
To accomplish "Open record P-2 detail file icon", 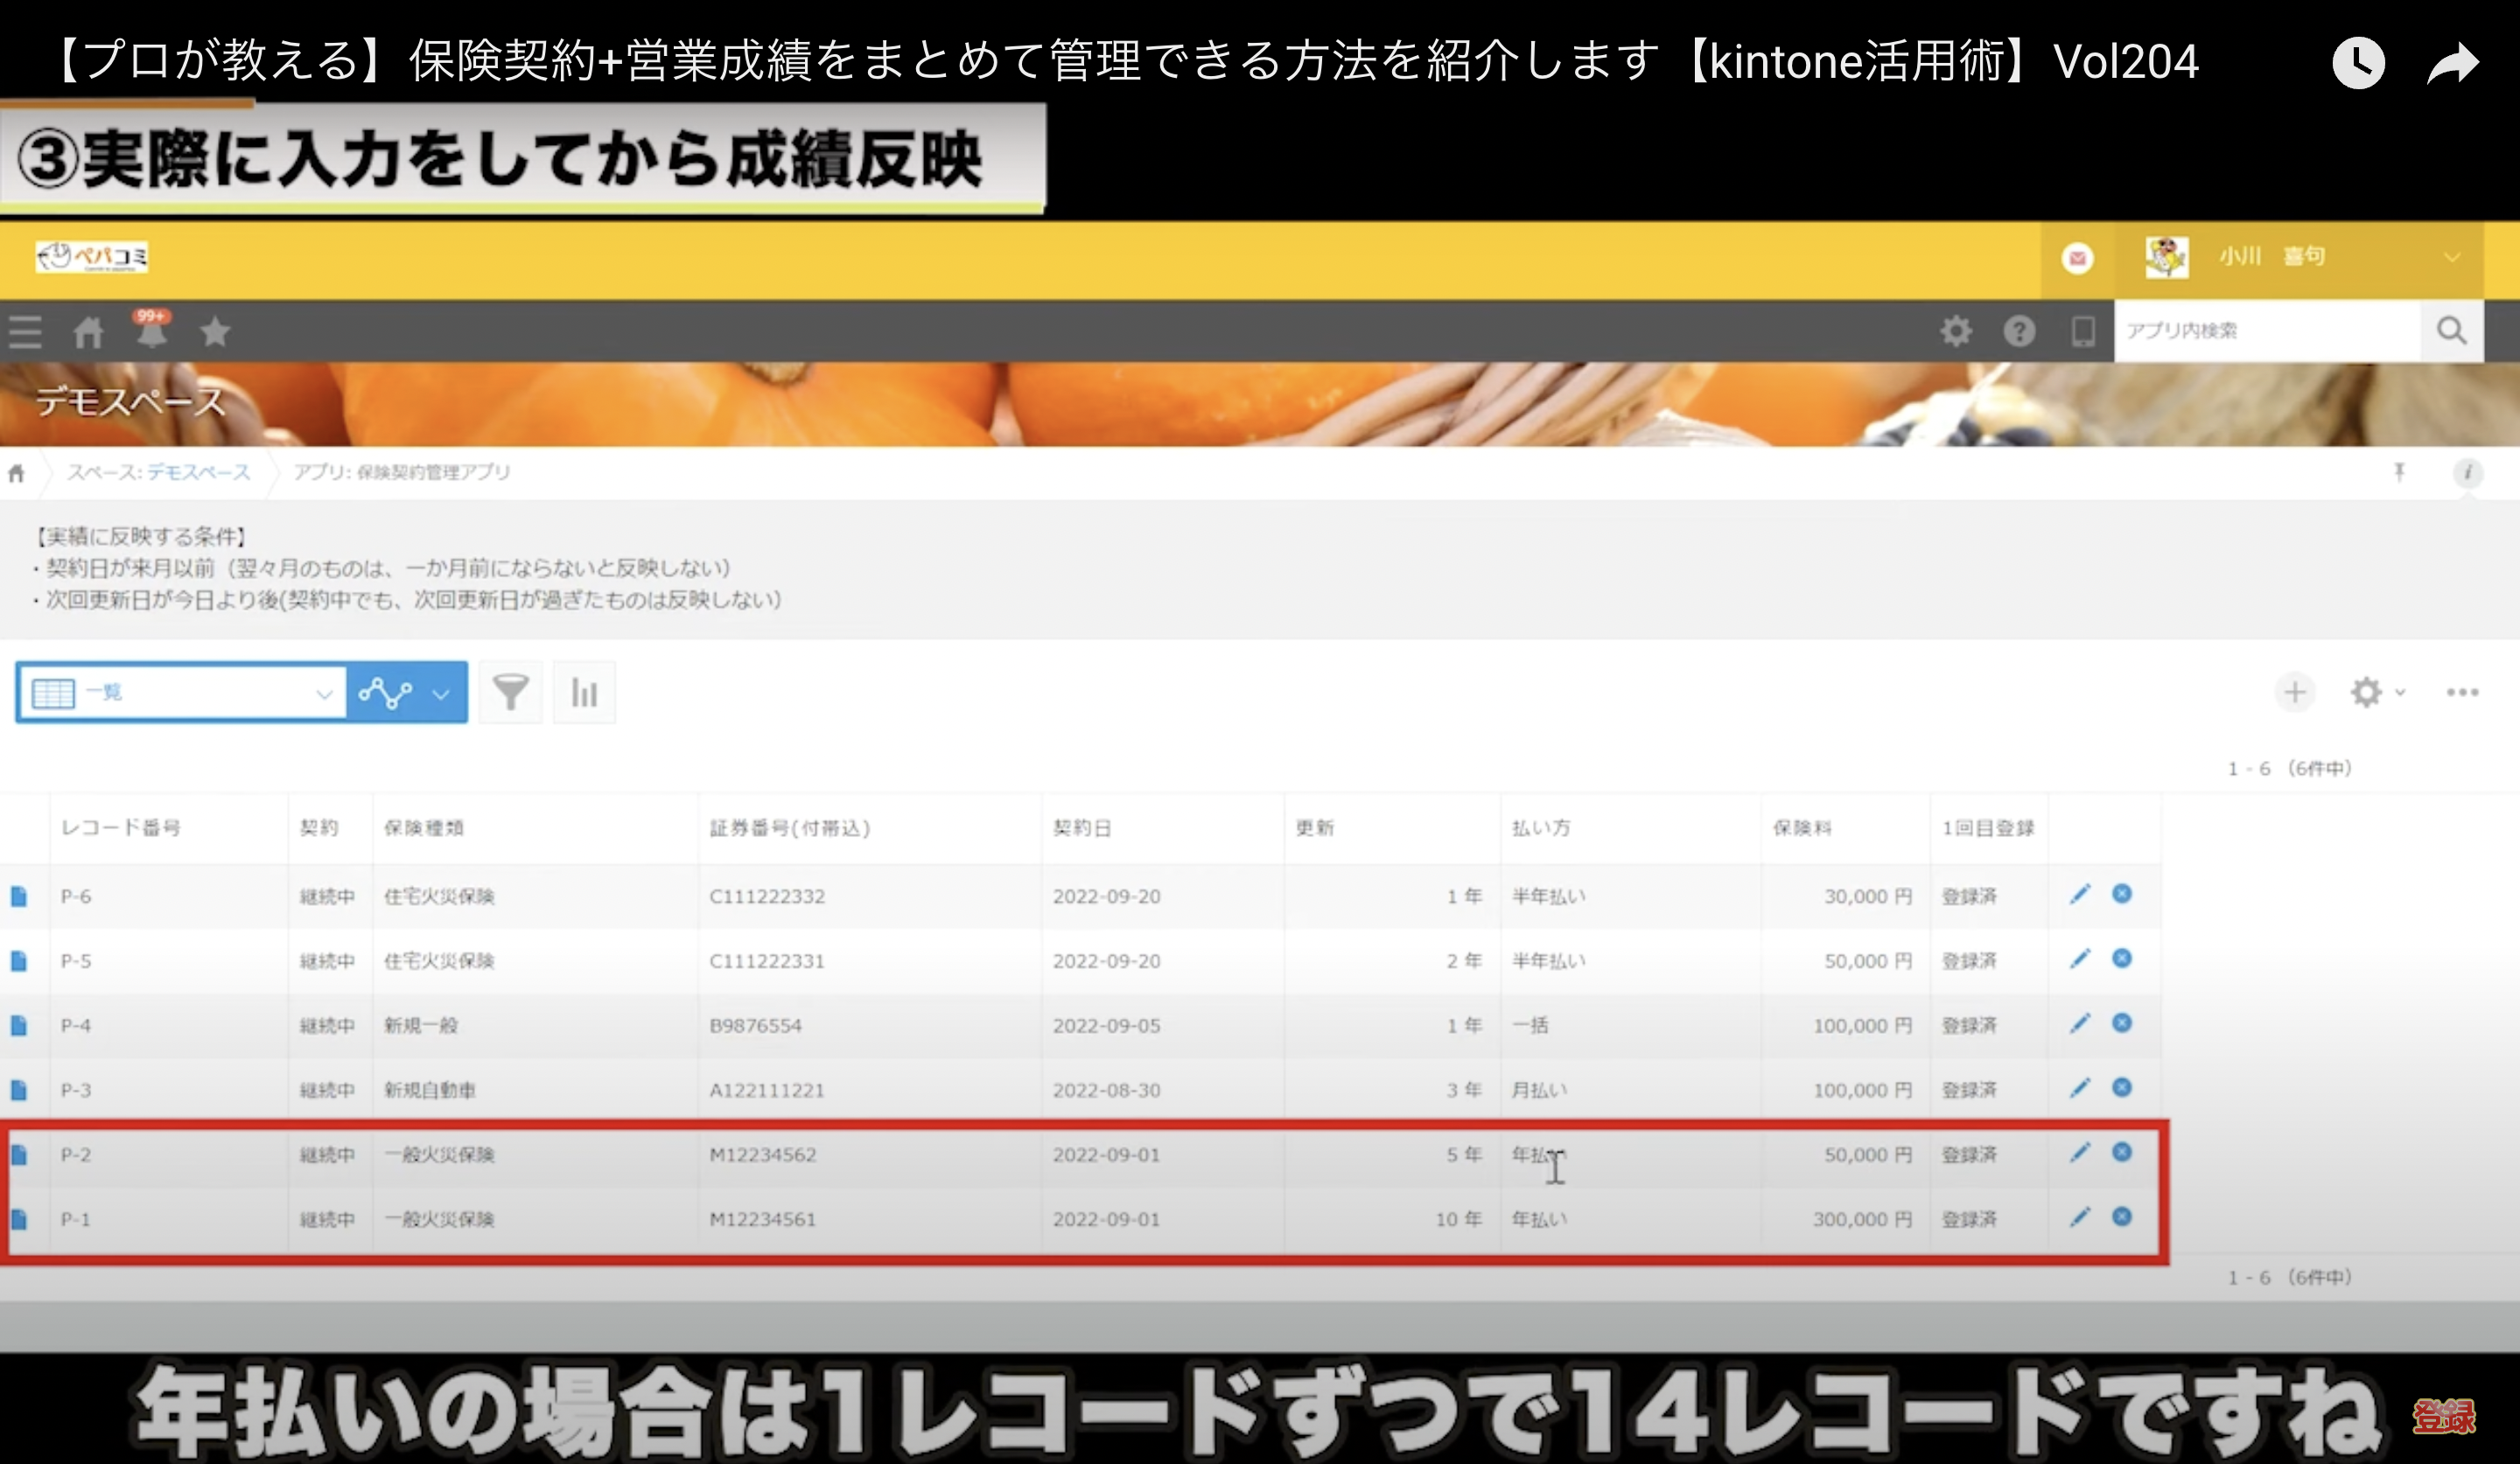I will (x=19, y=1155).
